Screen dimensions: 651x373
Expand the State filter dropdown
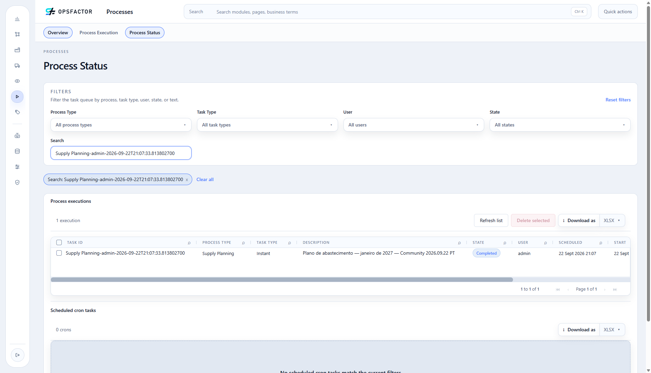pos(560,125)
